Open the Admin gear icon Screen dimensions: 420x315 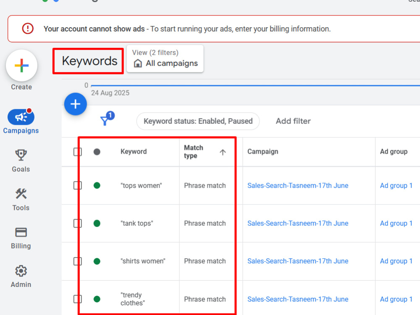point(21,271)
